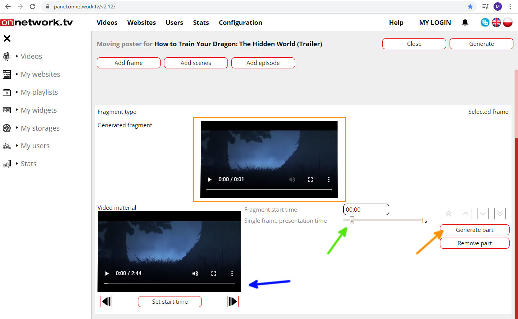The width and height of the screenshot is (518, 319).
Task: Play the Generated fragment video
Action: 209,180
